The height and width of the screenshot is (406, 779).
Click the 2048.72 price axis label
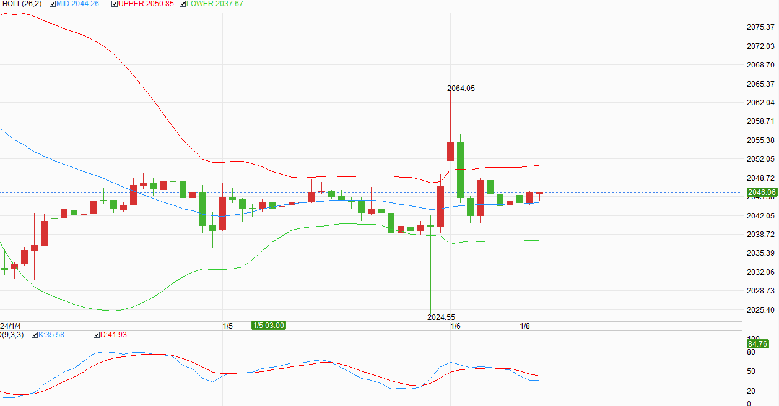[x=761, y=178]
